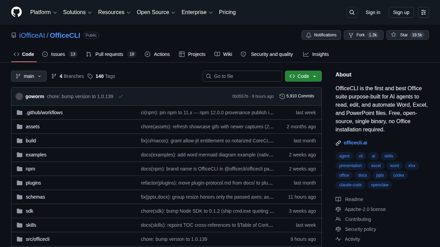Click the GitHub logo icon
This screenshot has height=247, width=440.
coord(16,12)
